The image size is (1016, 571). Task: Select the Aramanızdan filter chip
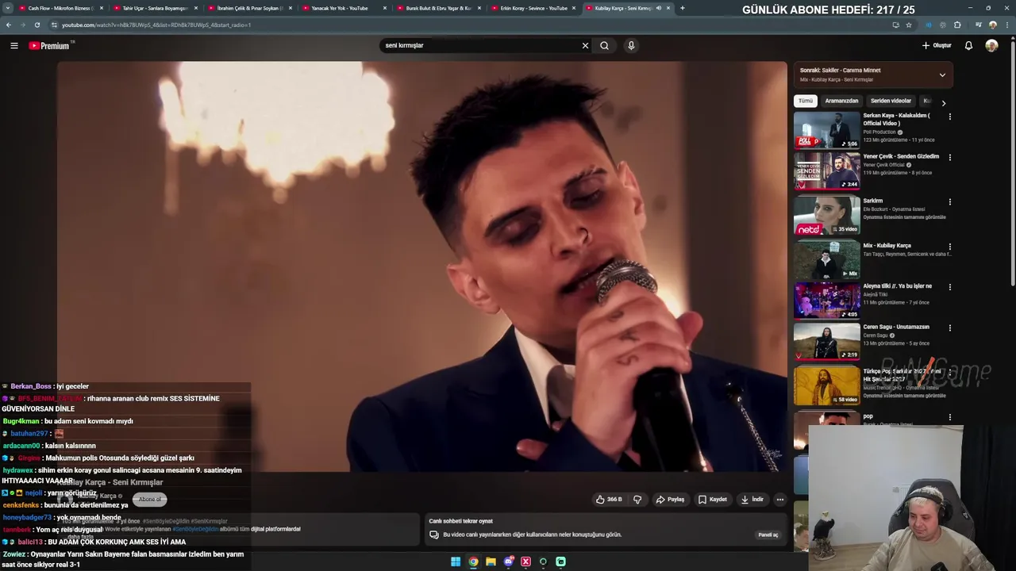tap(841, 102)
